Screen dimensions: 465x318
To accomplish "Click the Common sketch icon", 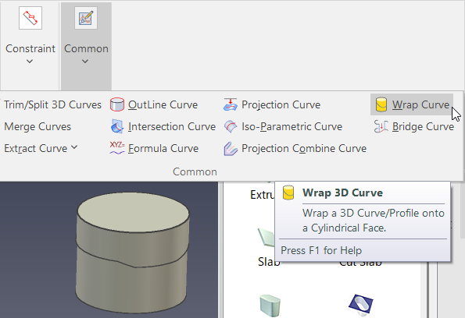I will pyautogui.click(x=86, y=18).
